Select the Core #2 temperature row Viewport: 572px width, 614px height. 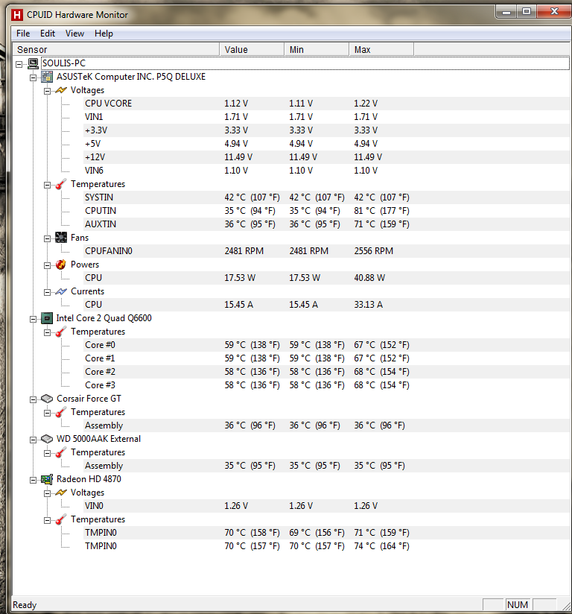coord(326,372)
